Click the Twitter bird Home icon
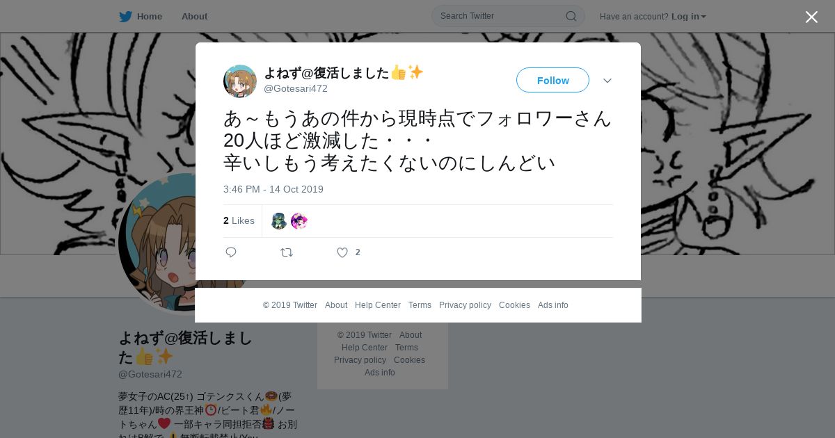 125,16
